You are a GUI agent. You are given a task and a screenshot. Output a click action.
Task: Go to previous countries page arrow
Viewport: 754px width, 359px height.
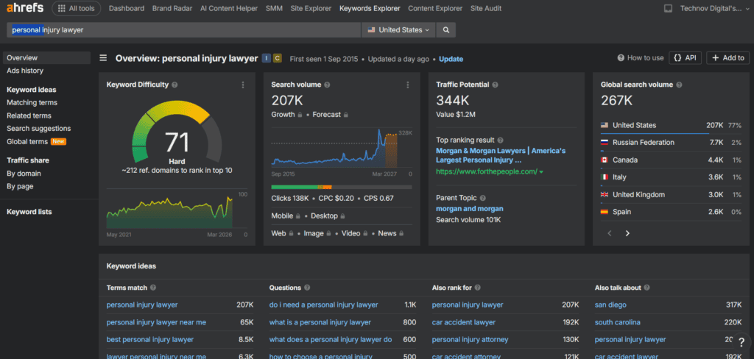pyautogui.click(x=610, y=233)
